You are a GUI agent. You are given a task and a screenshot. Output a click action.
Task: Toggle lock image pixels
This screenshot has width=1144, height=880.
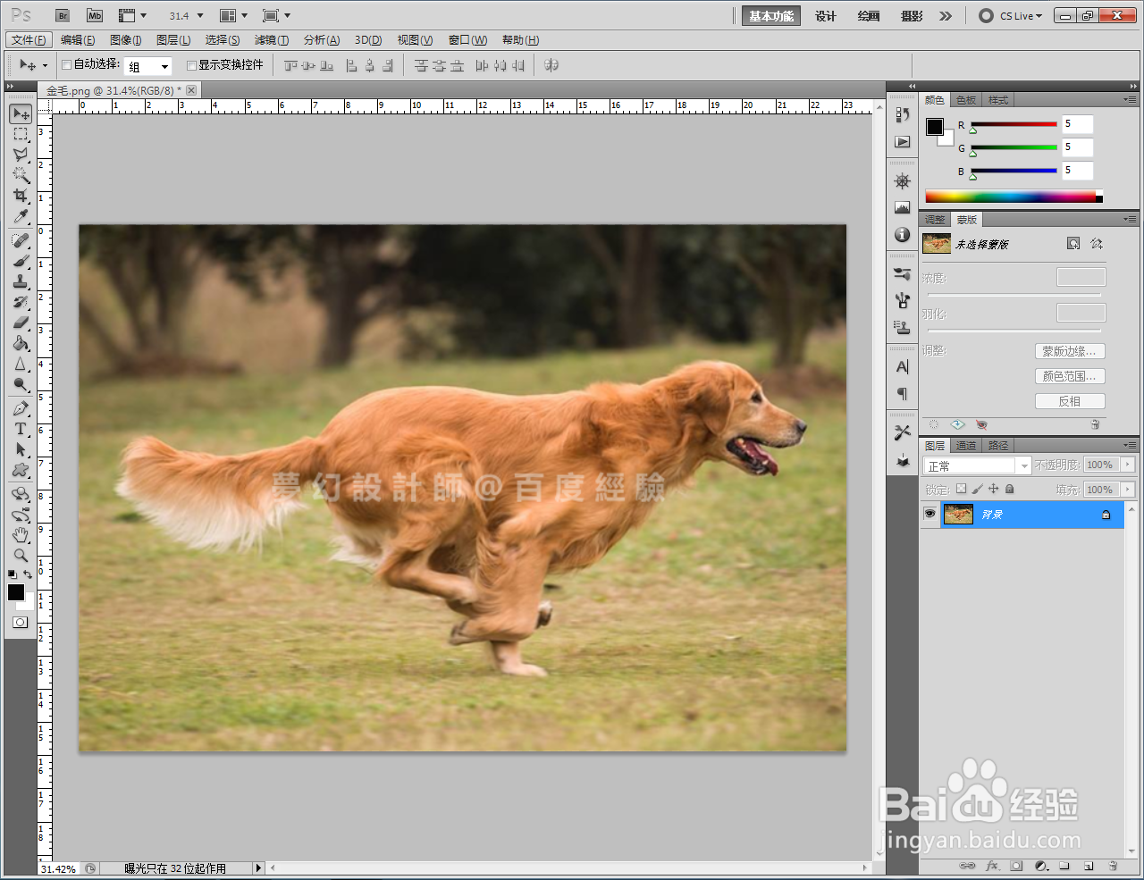click(977, 489)
